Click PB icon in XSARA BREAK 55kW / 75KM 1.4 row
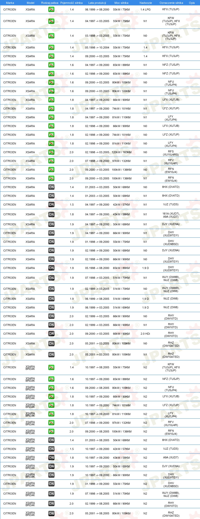This screenshot has height=519, width=200. tap(51, 368)
